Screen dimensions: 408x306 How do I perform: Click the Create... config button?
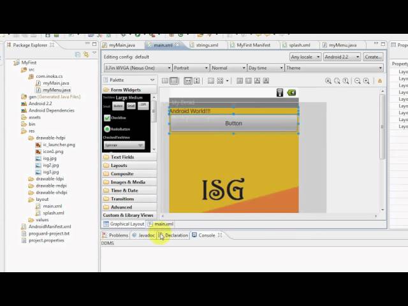pos(373,57)
